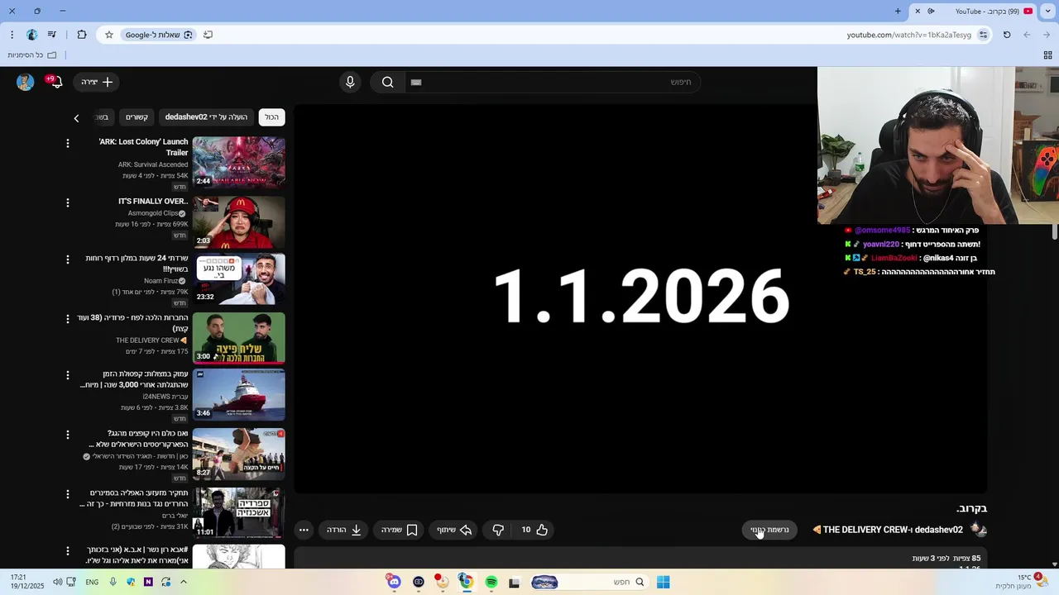Open the Asmongold McDonald's hat thumbnail
1059x595 pixels.
pyautogui.click(x=239, y=221)
